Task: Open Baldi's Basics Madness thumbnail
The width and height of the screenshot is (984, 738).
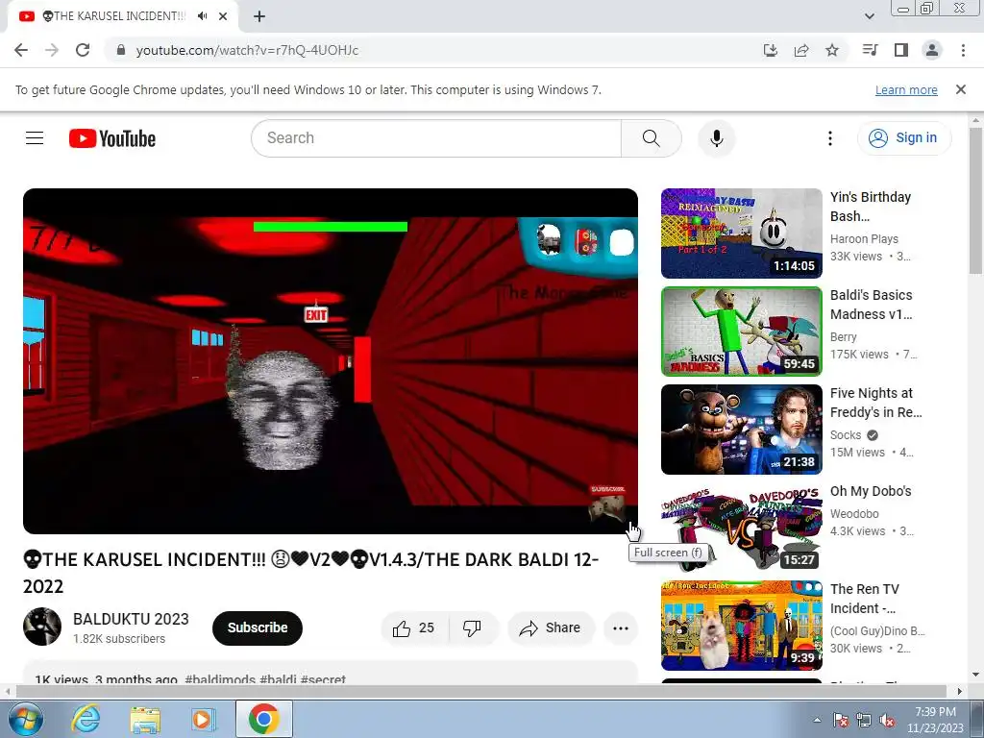Action: pos(741,332)
